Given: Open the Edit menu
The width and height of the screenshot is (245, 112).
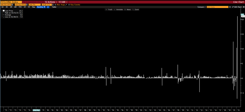Looking at the screenshot, I should (63, 2).
